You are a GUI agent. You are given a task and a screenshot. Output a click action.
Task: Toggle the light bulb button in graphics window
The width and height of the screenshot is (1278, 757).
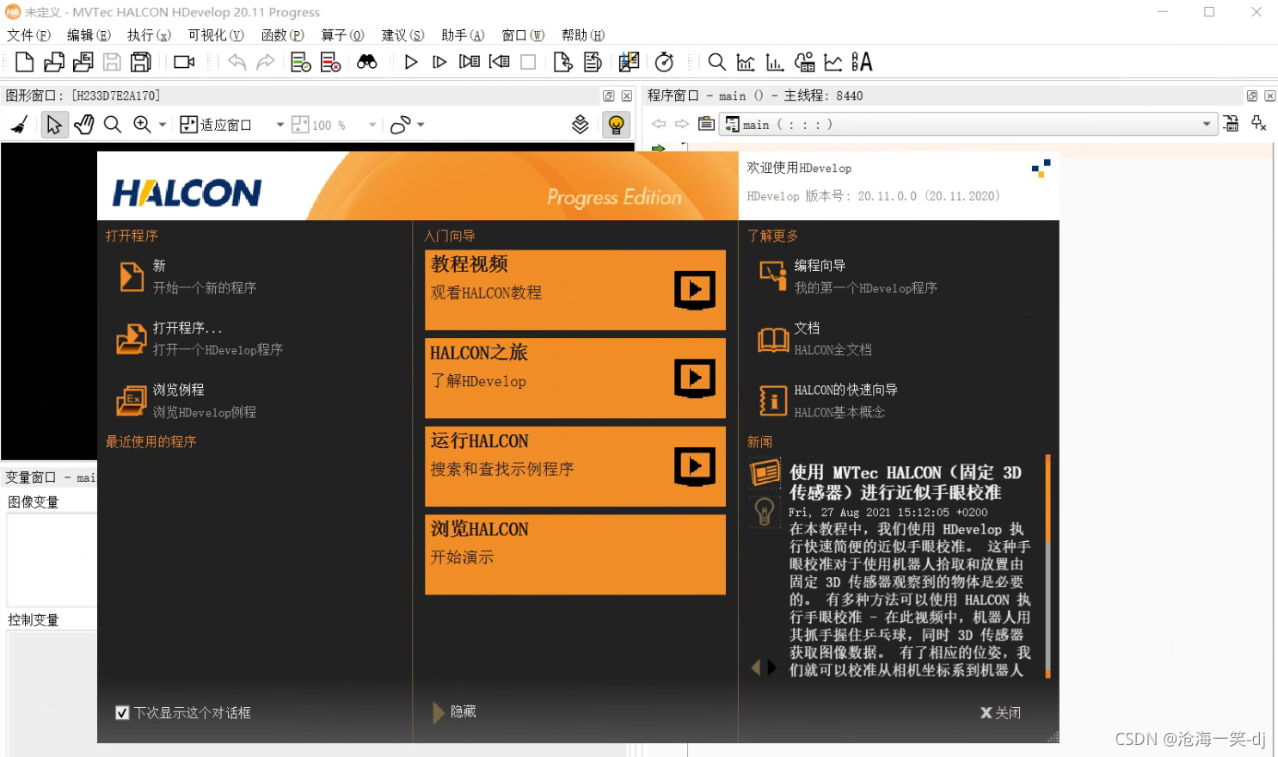pyautogui.click(x=616, y=125)
